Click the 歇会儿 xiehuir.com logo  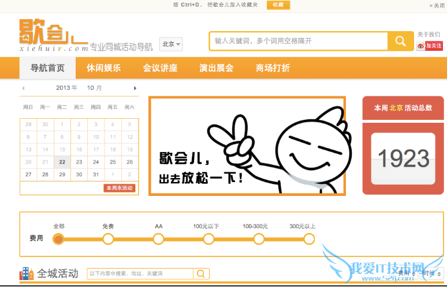[54, 35]
